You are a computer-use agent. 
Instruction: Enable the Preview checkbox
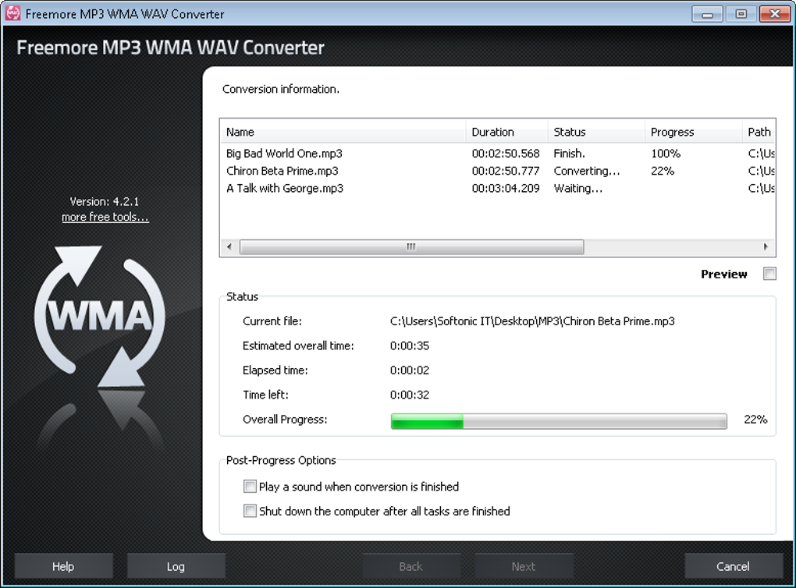point(769,274)
